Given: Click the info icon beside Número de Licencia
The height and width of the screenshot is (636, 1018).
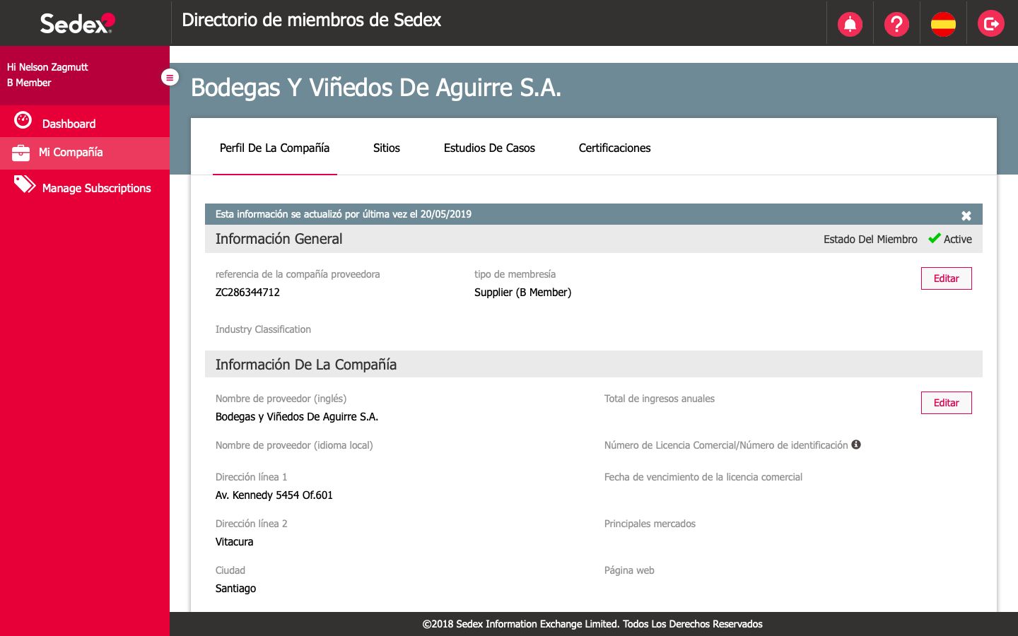Looking at the screenshot, I should pos(856,444).
